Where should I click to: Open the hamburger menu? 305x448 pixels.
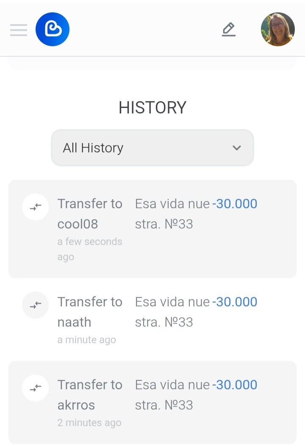[x=19, y=30]
